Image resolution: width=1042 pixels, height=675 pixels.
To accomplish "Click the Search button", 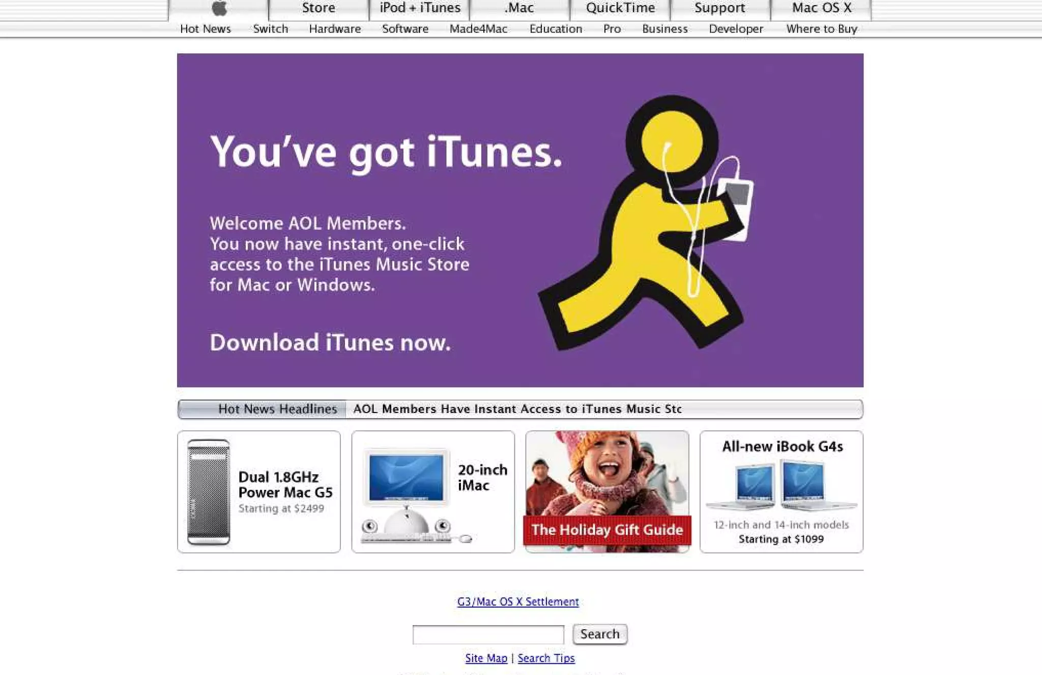I will pyautogui.click(x=600, y=634).
